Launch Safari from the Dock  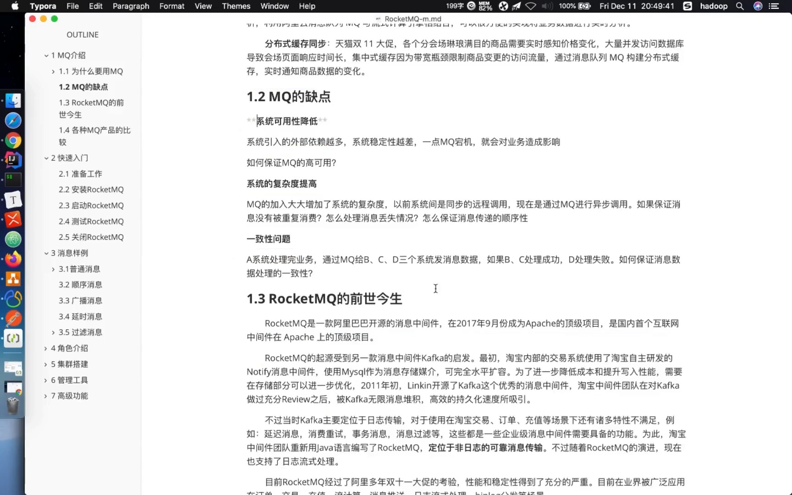[x=13, y=121]
